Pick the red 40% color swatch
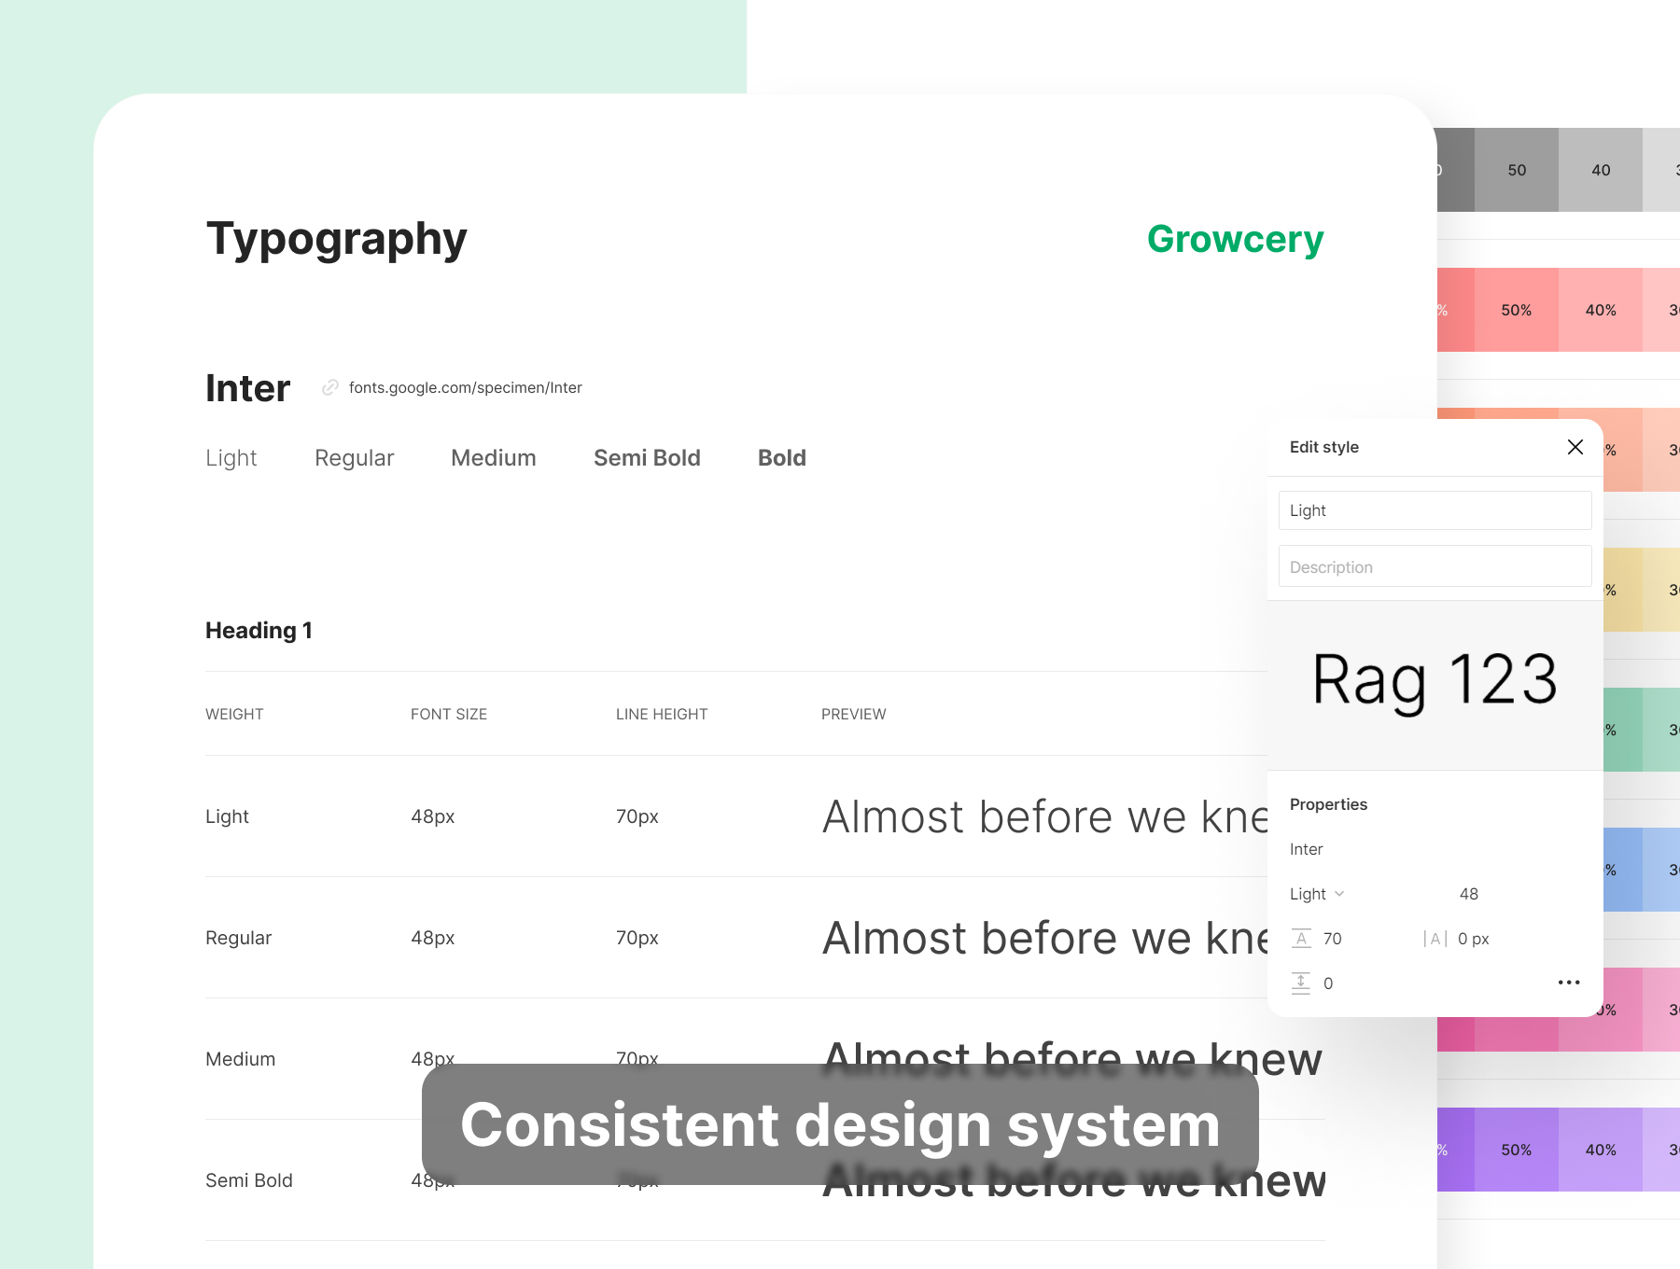 point(1600,310)
